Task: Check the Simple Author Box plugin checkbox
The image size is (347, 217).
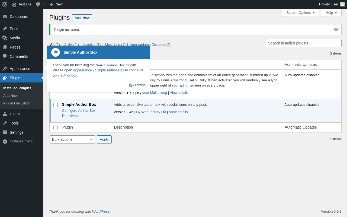Action: [56, 105]
